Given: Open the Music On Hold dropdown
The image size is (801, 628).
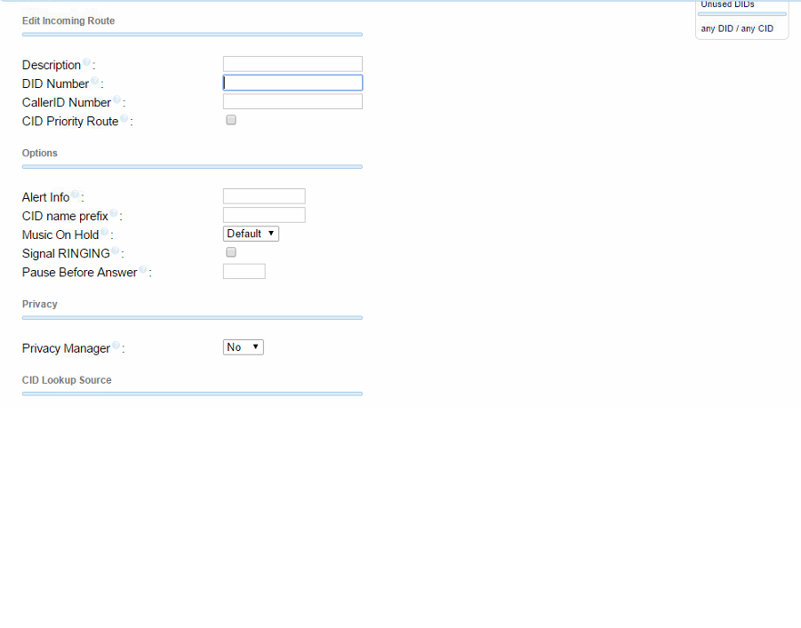Looking at the screenshot, I should tap(251, 234).
